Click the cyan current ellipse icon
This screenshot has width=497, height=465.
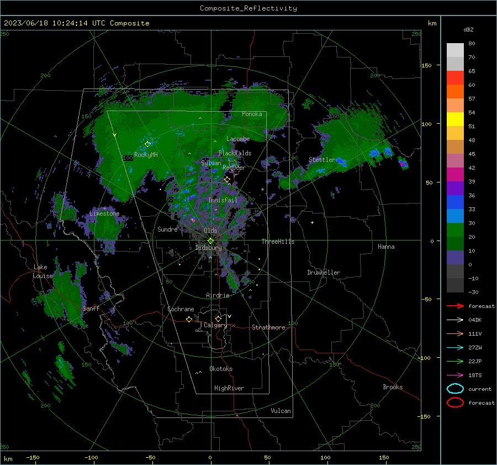coord(455,389)
